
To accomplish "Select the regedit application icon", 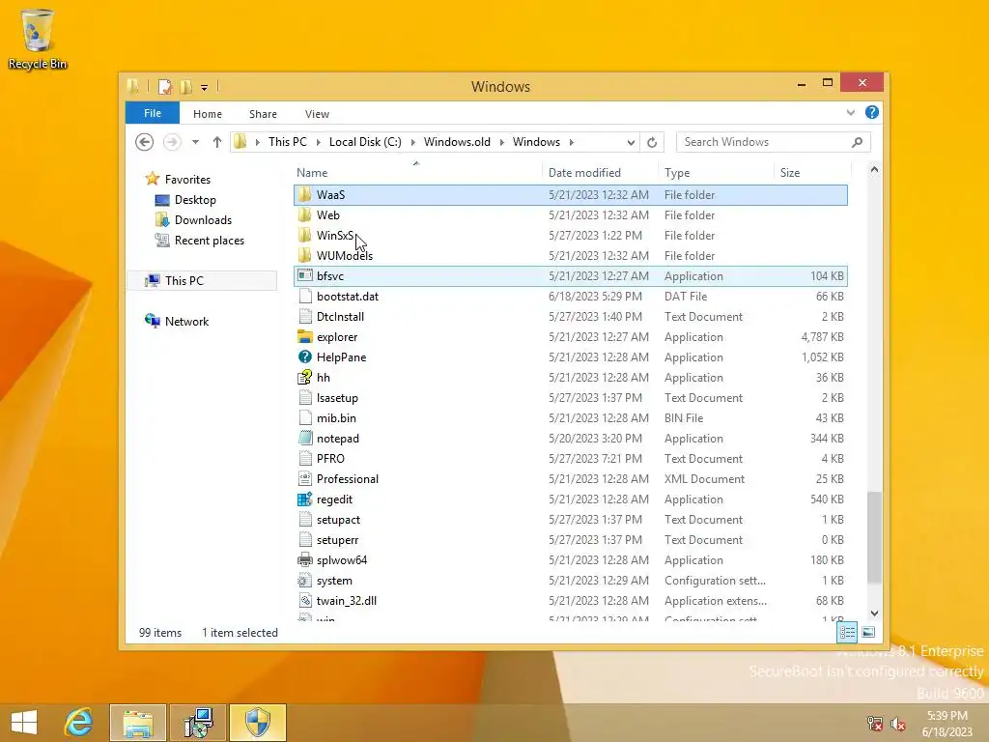I will click(304, 499).
